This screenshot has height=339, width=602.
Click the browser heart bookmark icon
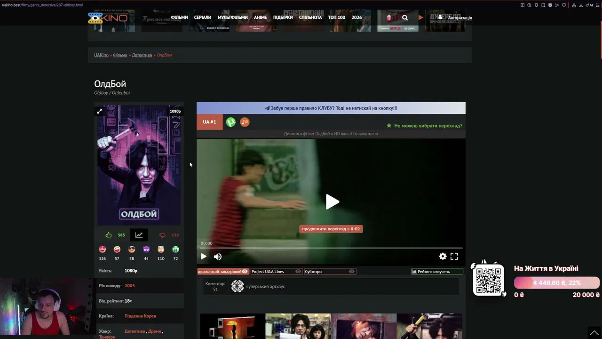coord(564,5)
